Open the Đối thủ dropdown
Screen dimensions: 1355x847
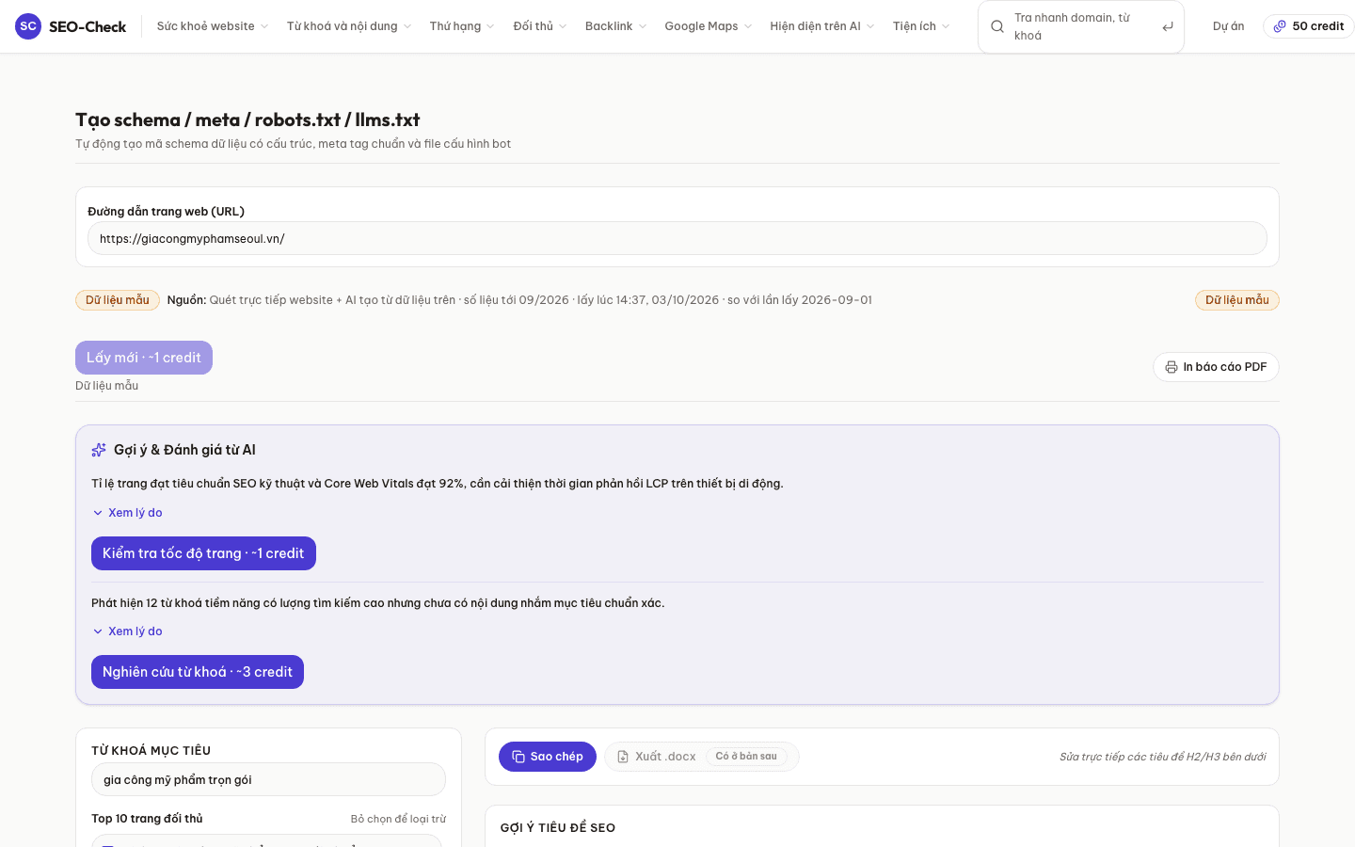tap(540, 26)
